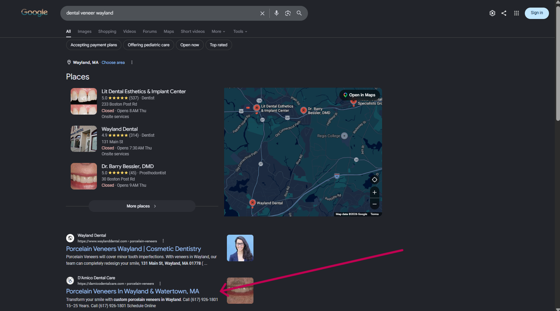560x311 pixels.
Task: Select the All results tab
Action: coord(69,31)
